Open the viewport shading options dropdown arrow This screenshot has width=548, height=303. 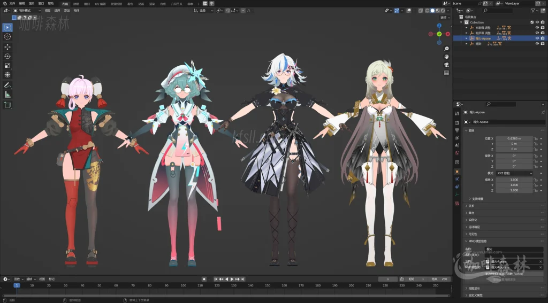click(448, 11)
